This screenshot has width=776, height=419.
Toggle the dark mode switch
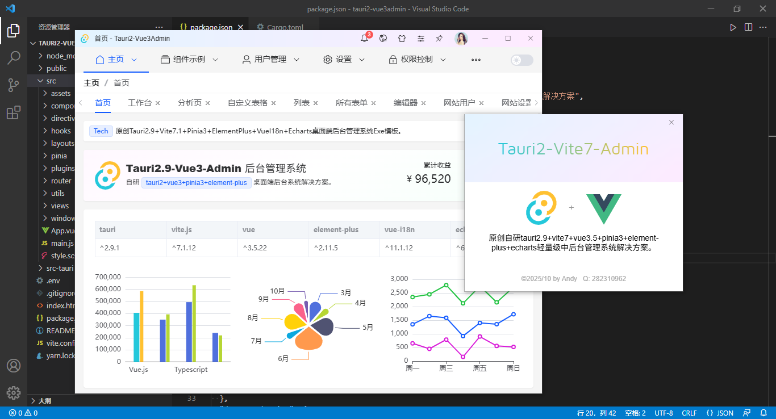tap(521, 60)
